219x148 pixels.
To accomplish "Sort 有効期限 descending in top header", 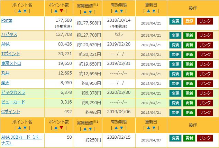I will click(x=121, y=11).
